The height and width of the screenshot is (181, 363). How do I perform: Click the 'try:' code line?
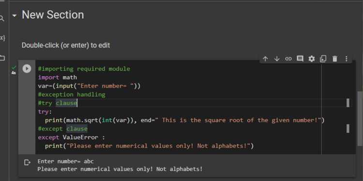[x=45, y=112]
